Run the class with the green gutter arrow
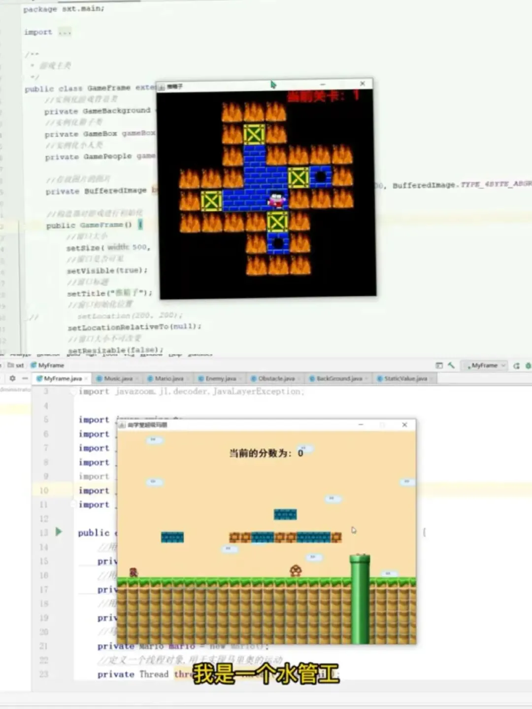Viewport: 532px width, 709px height. coord(59,532)
